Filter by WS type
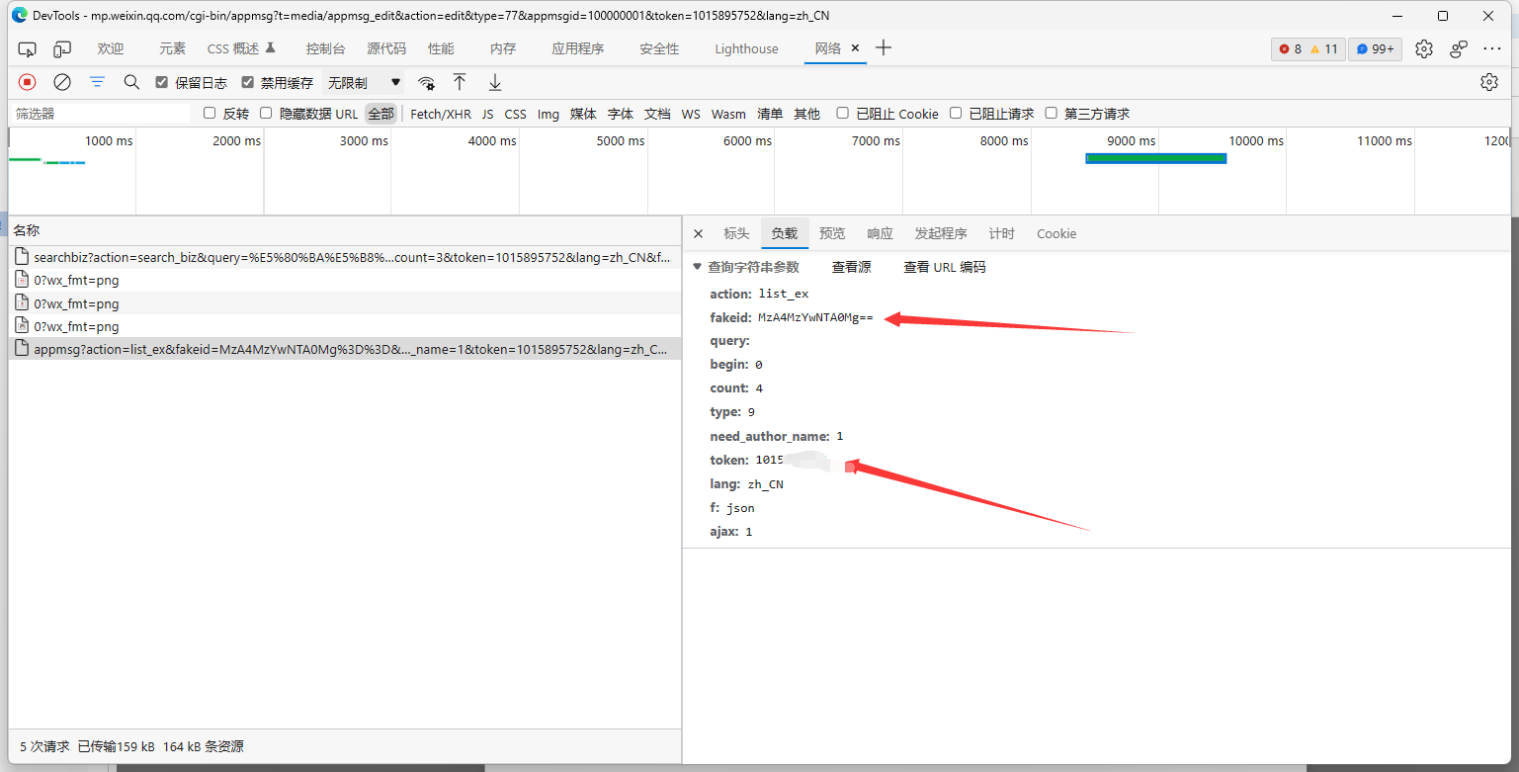This screenshot has height=772, width=1519. click(x=691, y=114)
